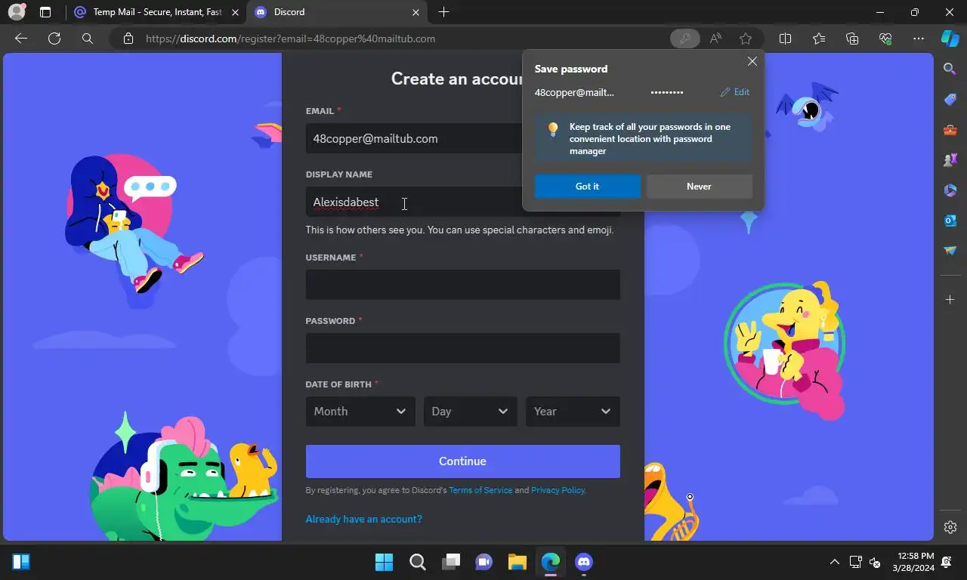This screenshot has width=967, height=580.
Task: Open sidebar Search icon
Action: pyautogui.click(x=950, y=69)
